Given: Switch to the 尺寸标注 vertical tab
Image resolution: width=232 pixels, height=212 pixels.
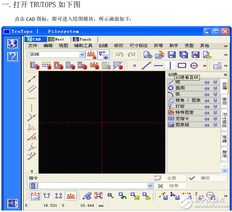Looking at the screenshot, I should pos(224,120).
